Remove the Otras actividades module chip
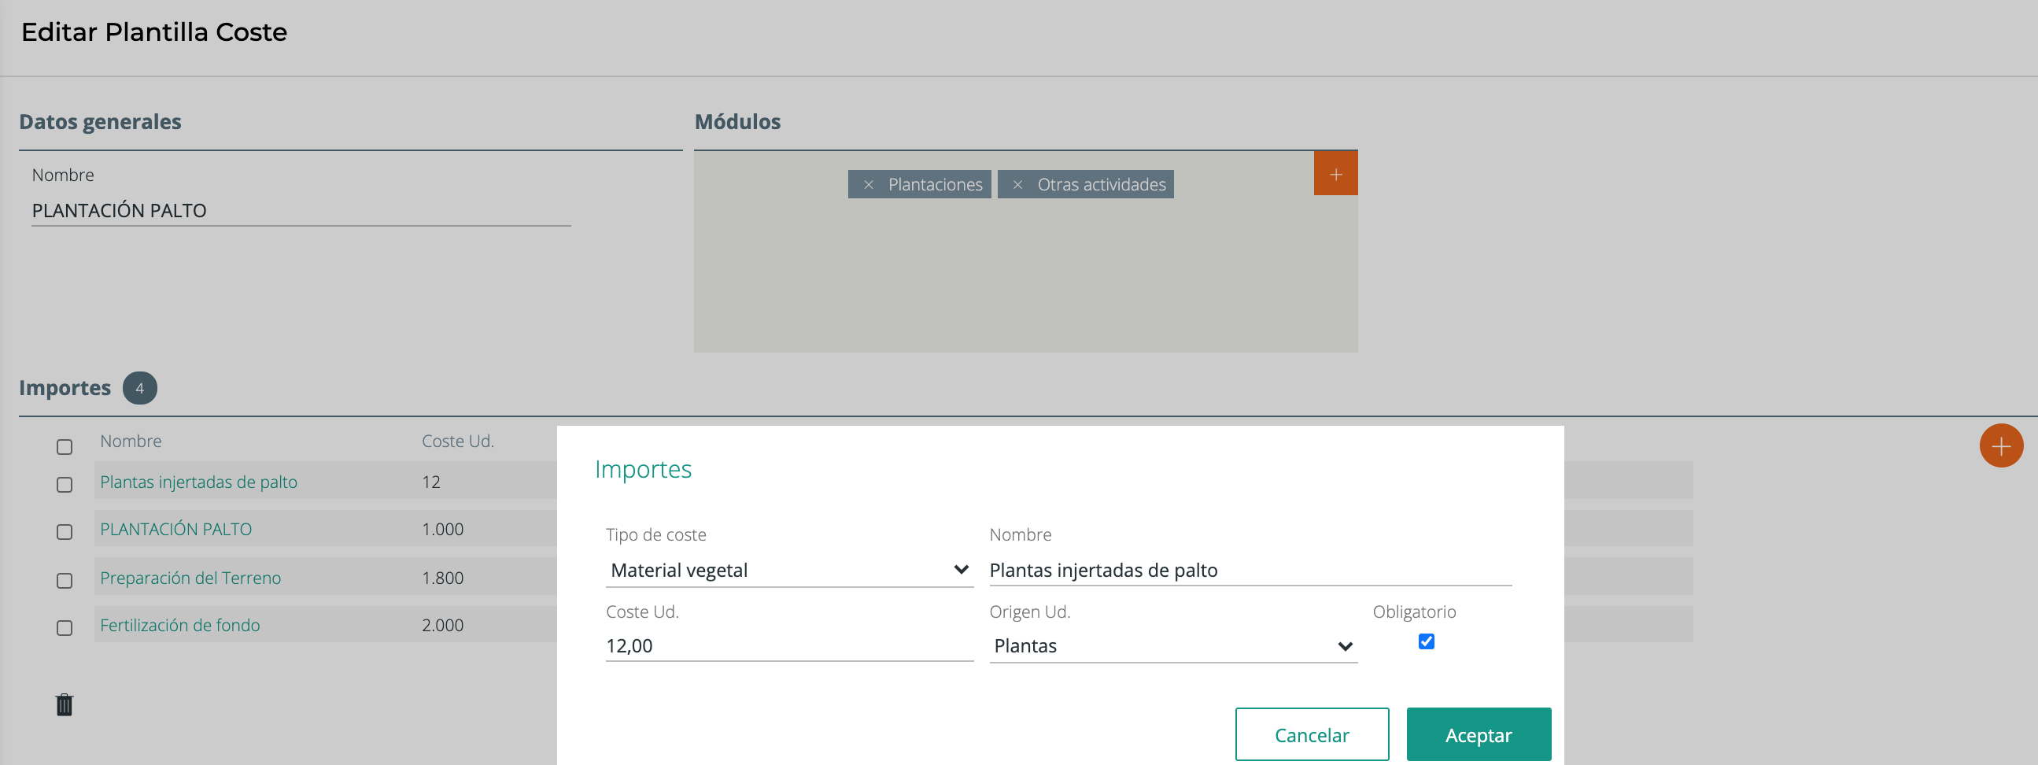2038x765 pixels. (x=1018, y=183)
